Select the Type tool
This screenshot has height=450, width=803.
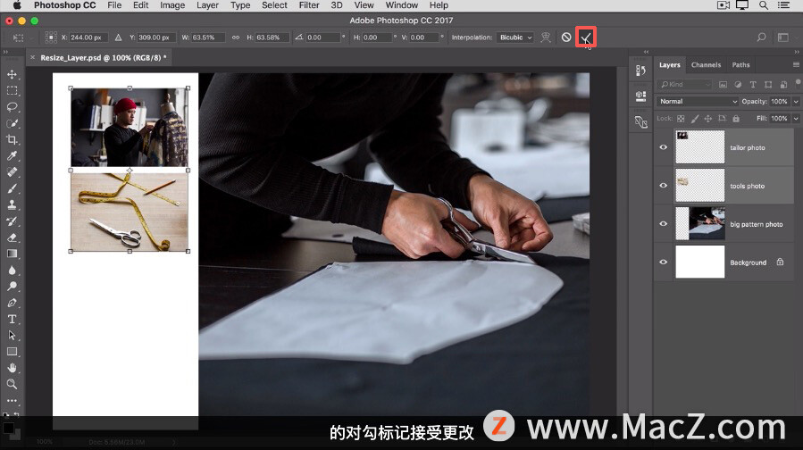pyautogui.click(x=12, y=320)
